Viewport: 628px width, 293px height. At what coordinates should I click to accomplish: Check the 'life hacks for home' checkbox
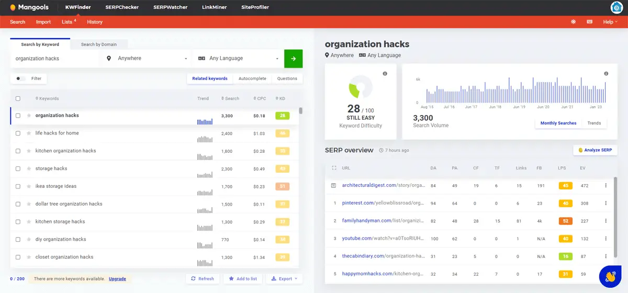tap(18, 133)
